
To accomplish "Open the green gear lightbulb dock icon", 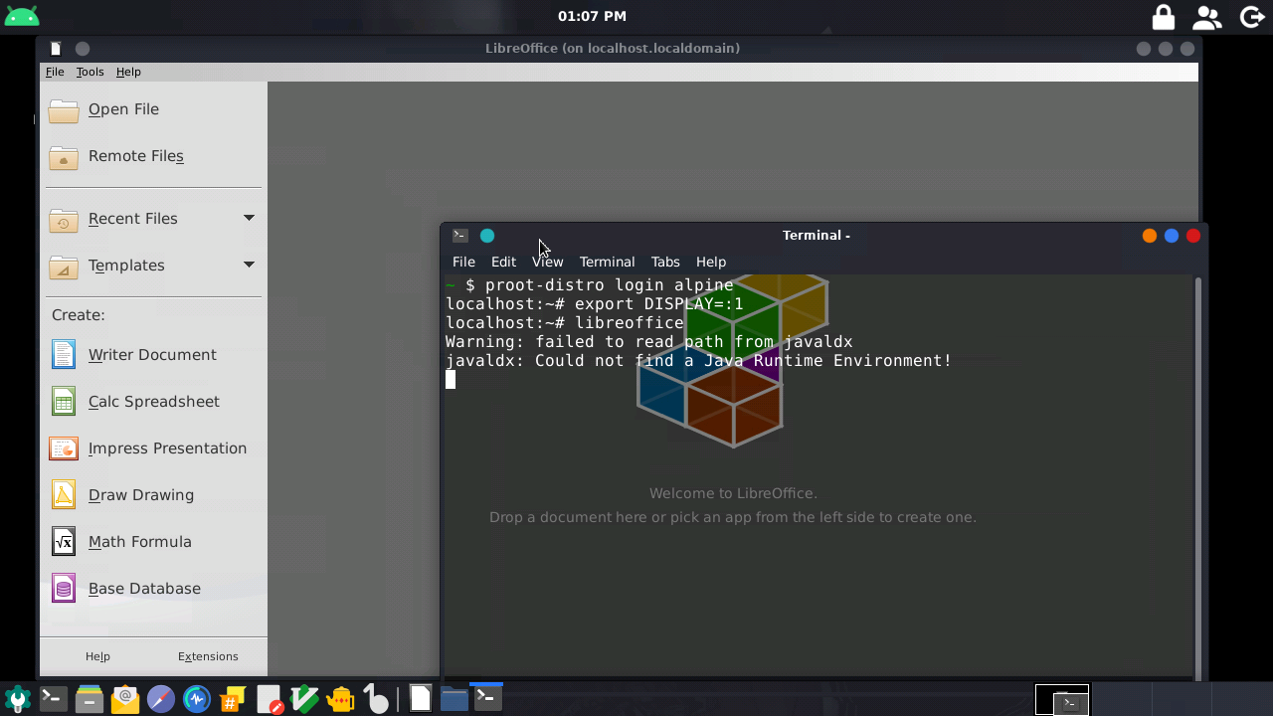I will pyautogui.click(x=17, y=699).
